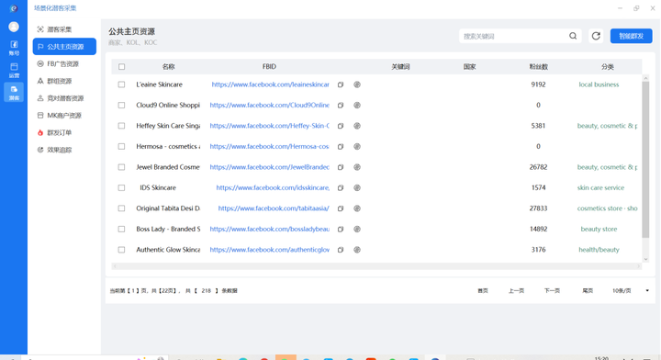Go to 上一页 previous page
The height and width of the screenshot is (360, 661).
pyautogui.click(x=516, y=291)
